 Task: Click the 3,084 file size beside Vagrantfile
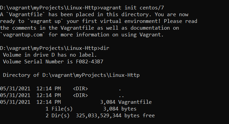pos(108,102)
